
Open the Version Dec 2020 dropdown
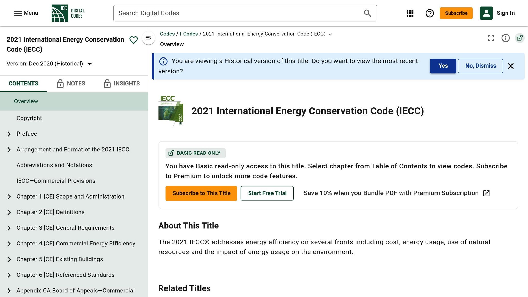click(x=90, y=64)
